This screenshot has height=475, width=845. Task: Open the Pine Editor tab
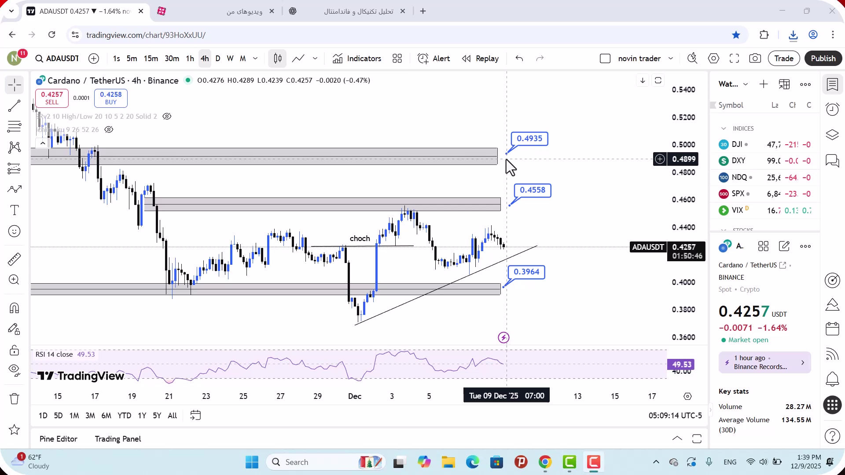[58, 439]
